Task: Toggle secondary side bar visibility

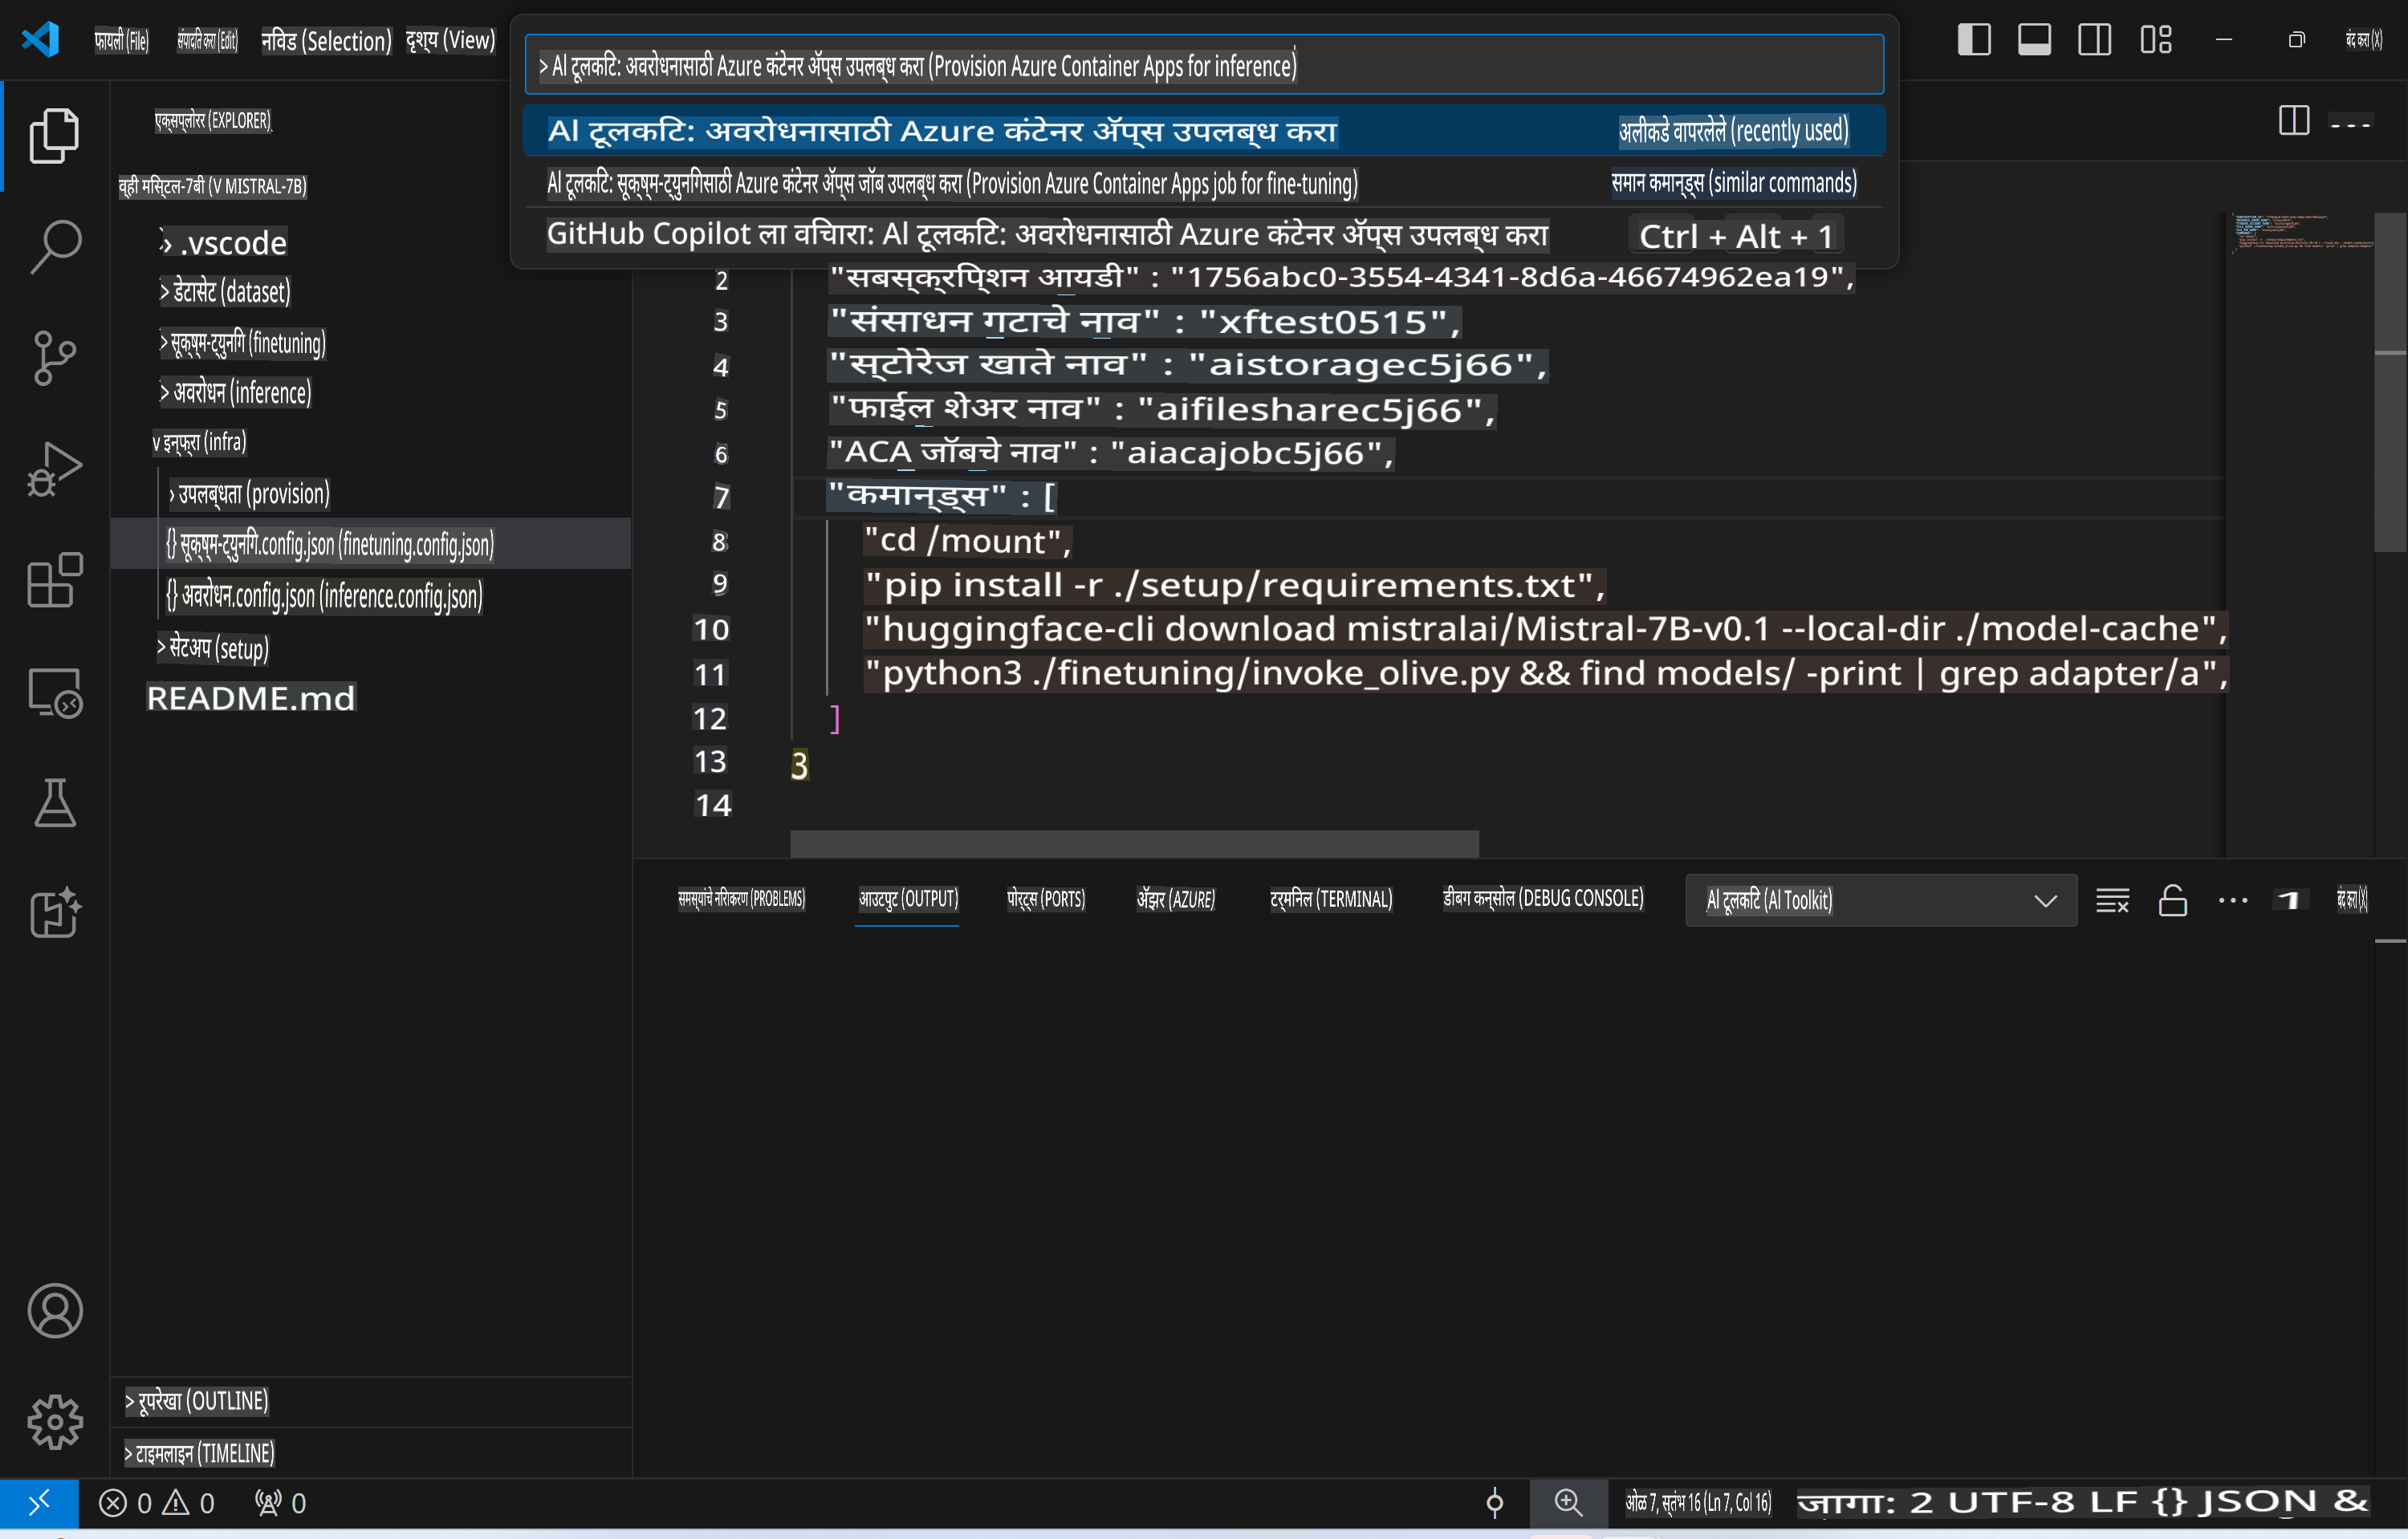Action: coord(2094,40)
